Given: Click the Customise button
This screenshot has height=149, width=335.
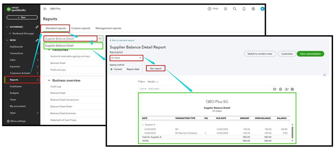Looking at the screenshot, I should tap(287, 54).
